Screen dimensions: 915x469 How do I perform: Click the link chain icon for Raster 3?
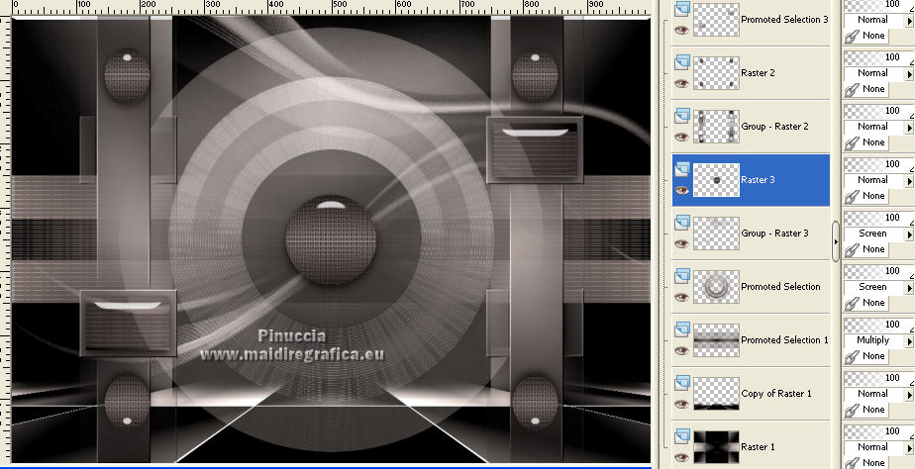[853, 197]
